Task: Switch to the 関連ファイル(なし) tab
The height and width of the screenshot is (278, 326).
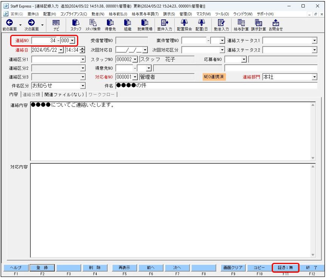Action: (64, 95)
